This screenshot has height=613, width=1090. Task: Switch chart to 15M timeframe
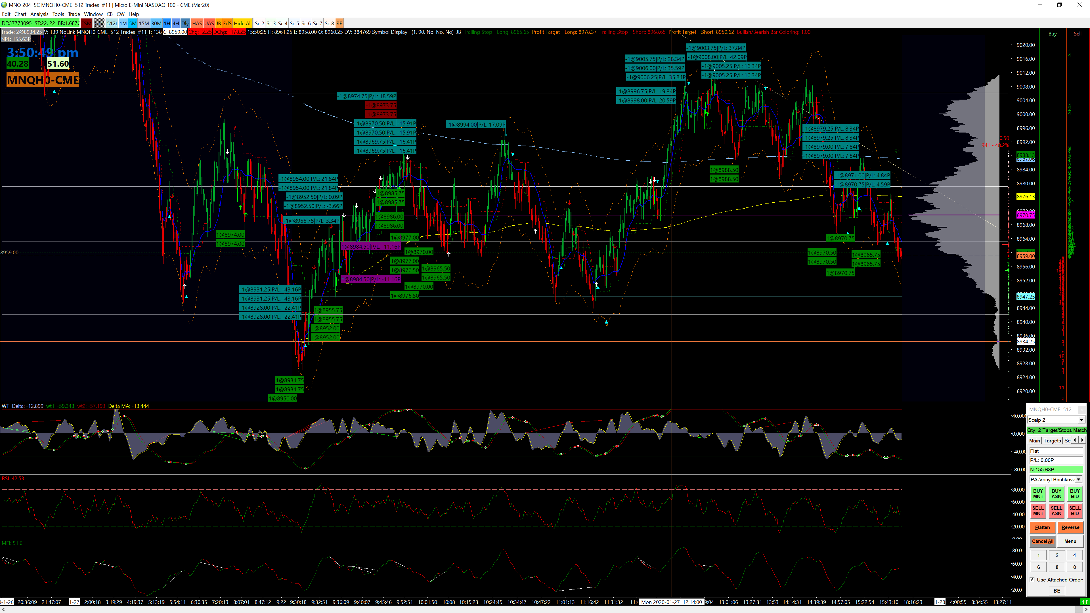pos(144,23)
